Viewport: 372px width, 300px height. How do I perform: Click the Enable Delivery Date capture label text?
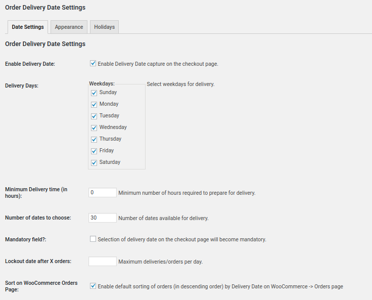click(158, 64)
